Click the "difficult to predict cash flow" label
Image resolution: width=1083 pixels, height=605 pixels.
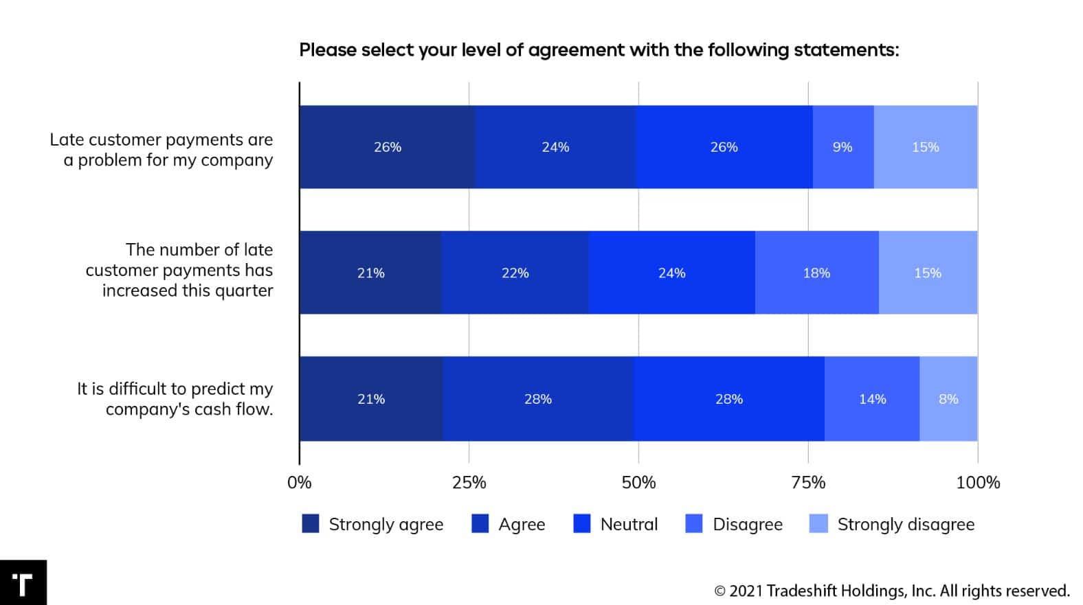pyautogui.click(x=175, y=399)
